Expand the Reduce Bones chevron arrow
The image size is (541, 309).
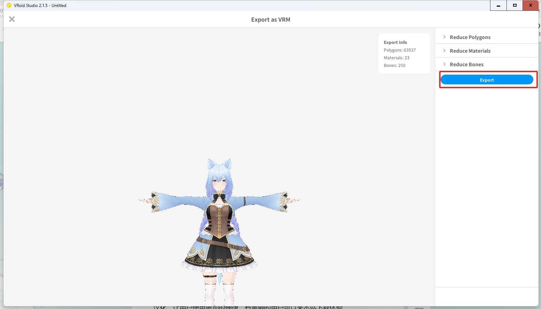(x=444, y=64)
